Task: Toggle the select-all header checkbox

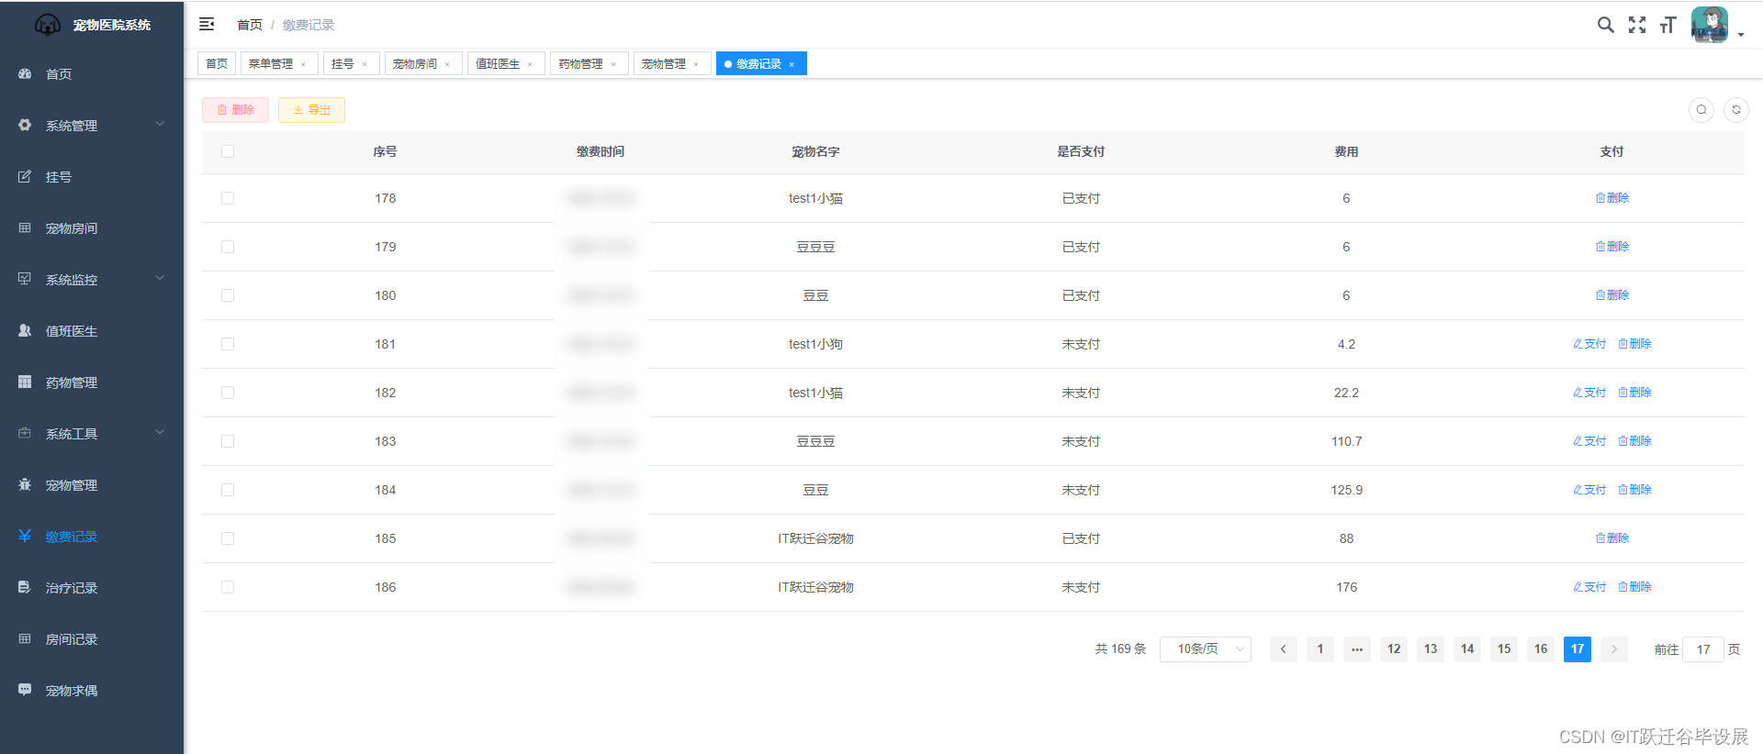Action: tap(228, 151)
